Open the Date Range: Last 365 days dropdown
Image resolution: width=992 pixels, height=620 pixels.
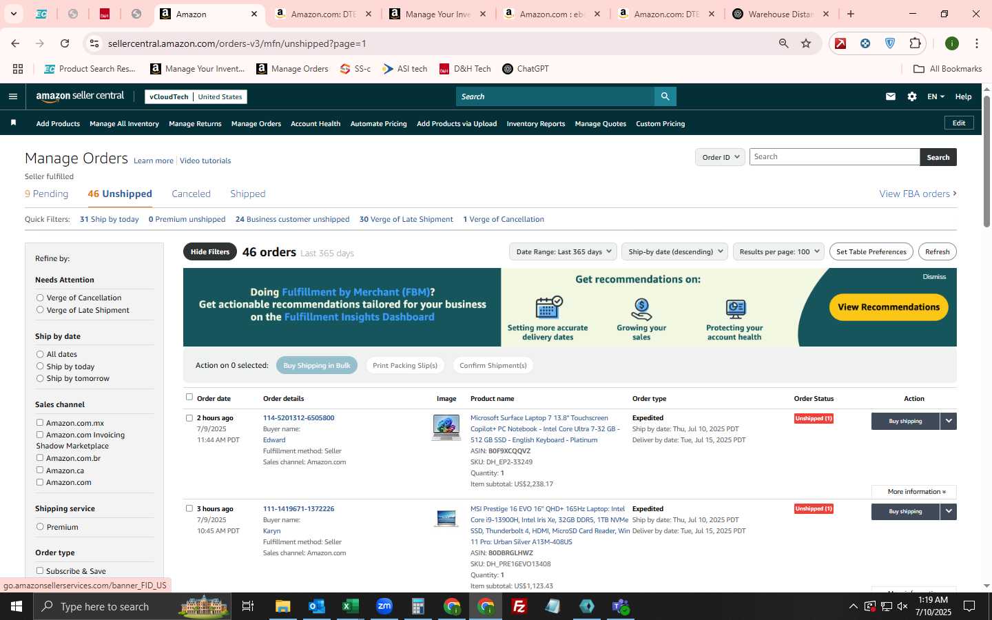(564, 251)
